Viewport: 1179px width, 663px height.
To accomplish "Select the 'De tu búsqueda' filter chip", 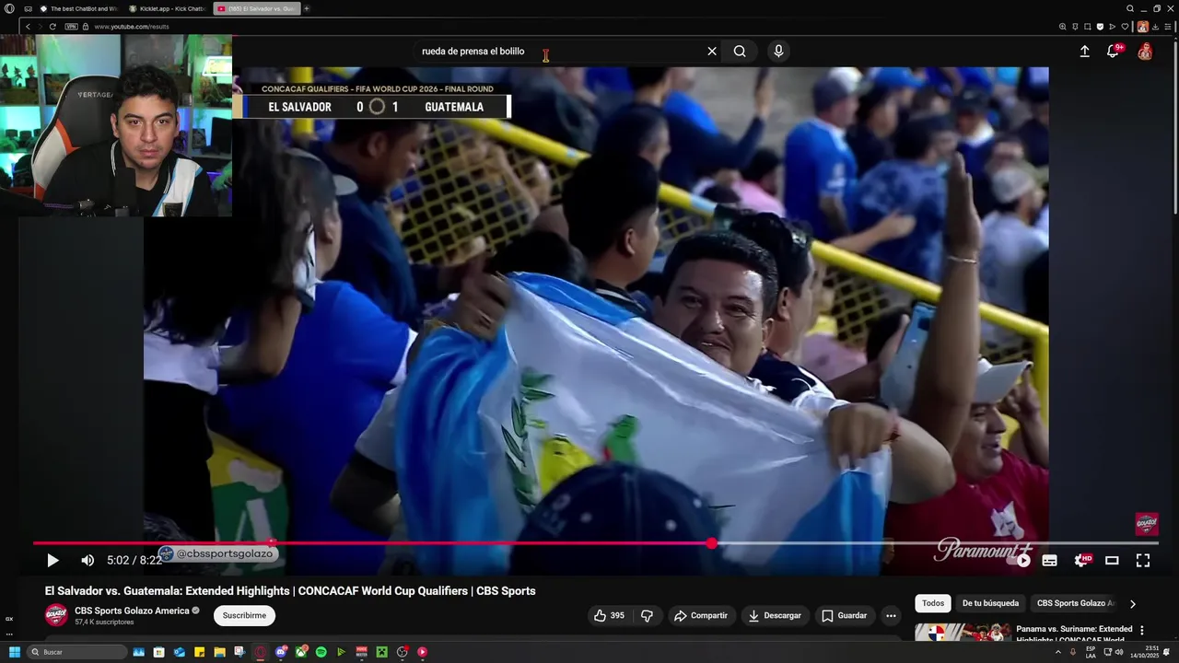I will point(990,603).
